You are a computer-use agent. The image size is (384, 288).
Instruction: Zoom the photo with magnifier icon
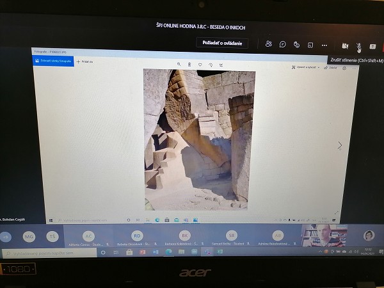pyautogui.click(x=179, y=64)
